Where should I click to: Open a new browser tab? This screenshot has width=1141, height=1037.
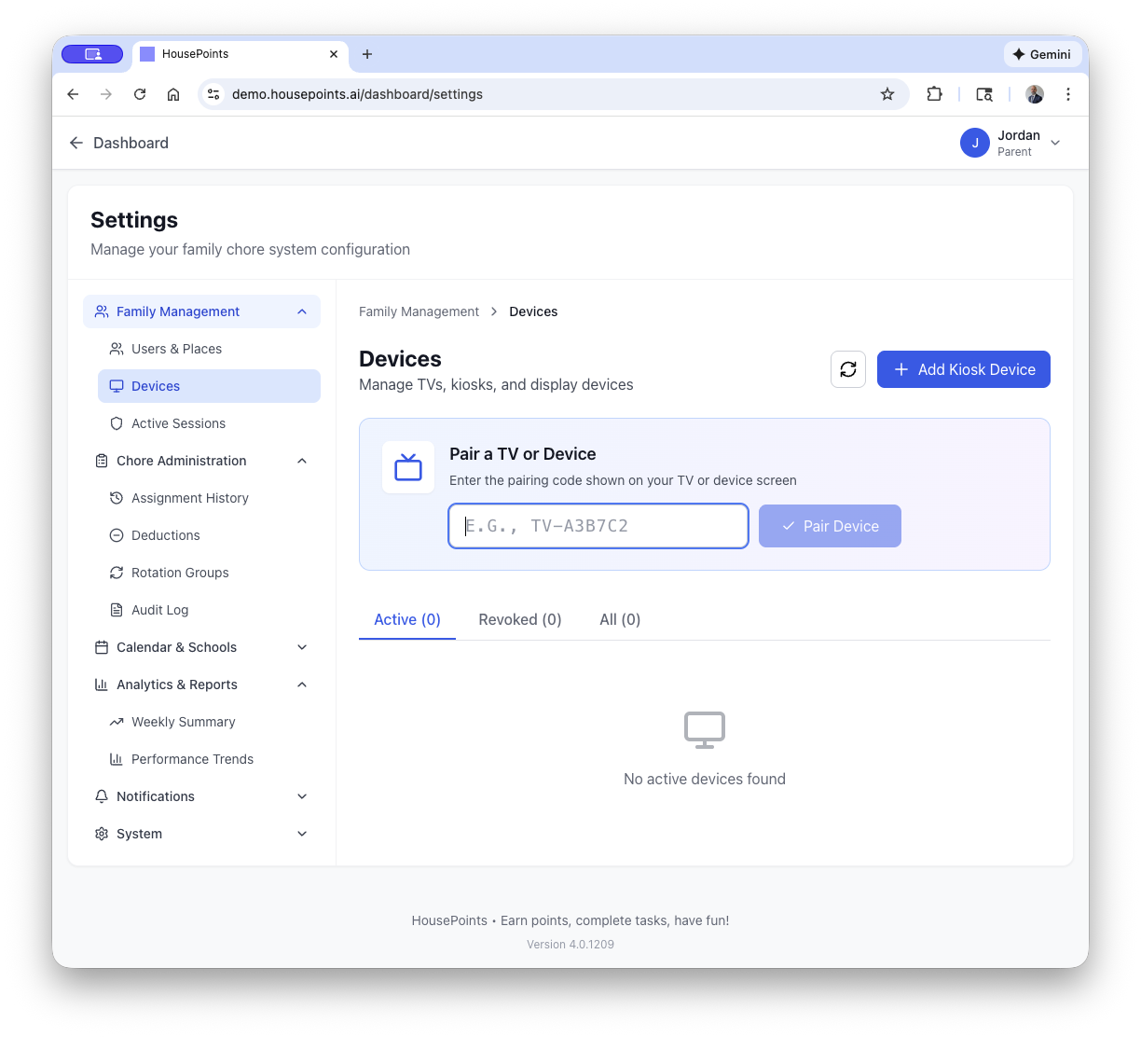click(367, 54)
